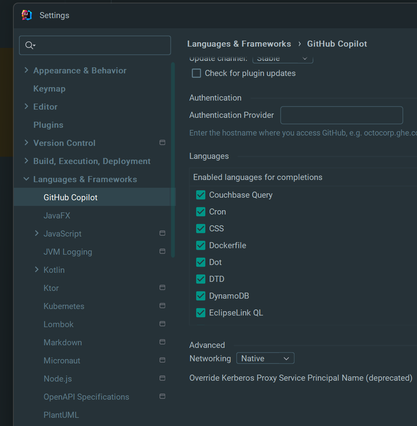Click project-level icon beside Kubernetes

click(x=163, y=306)
